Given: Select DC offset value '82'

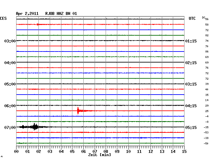Looking at the screenshot, I should click(207, 35).
